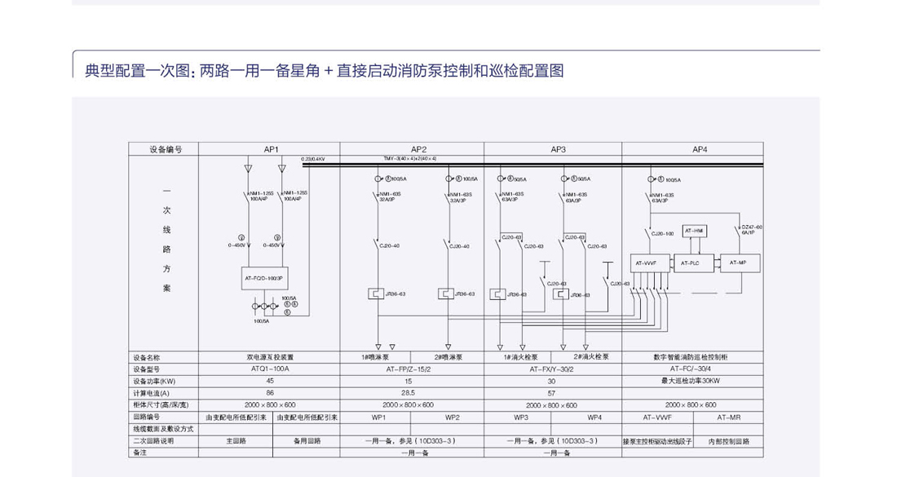This screenshot has height=477, width=897.
Task: Select the AT-HMI display block
Action: tap(694, 230)
